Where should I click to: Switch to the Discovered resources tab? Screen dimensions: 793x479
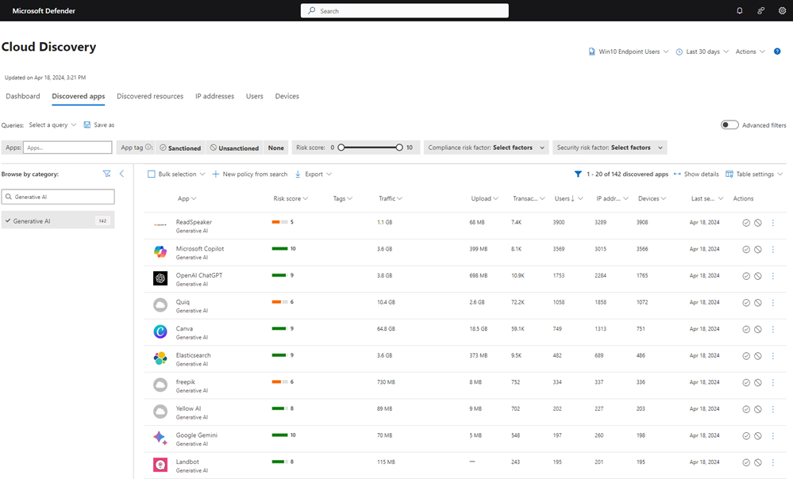coord(150,96)
